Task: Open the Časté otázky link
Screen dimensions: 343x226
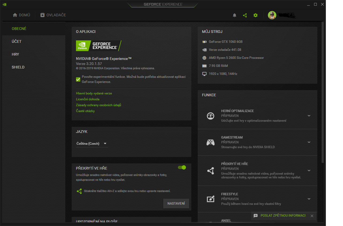Action: coord(85,111)
